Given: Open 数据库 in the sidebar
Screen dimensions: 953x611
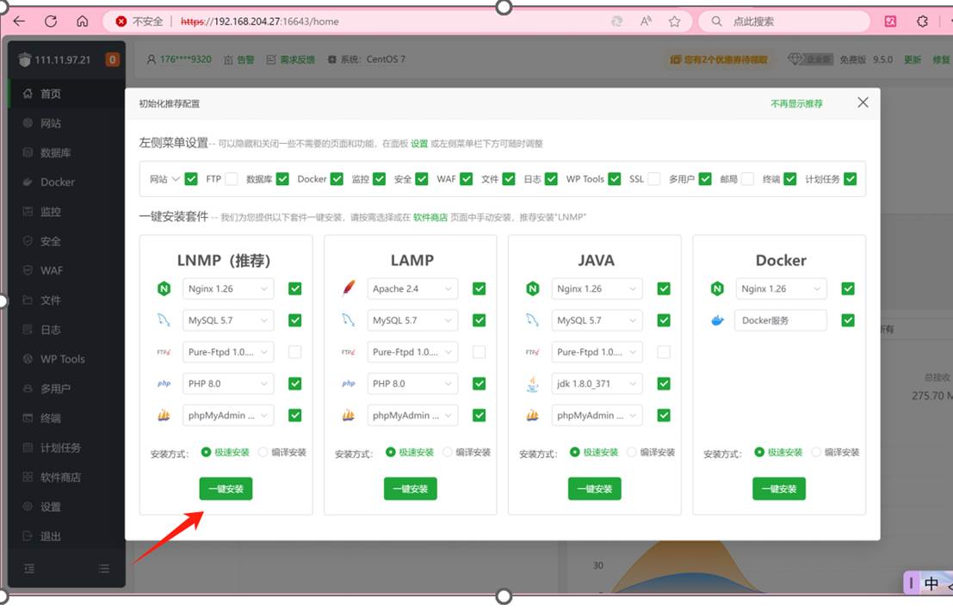Looking at the screenshot, I should pyautogui.click(x=67, y=152).
